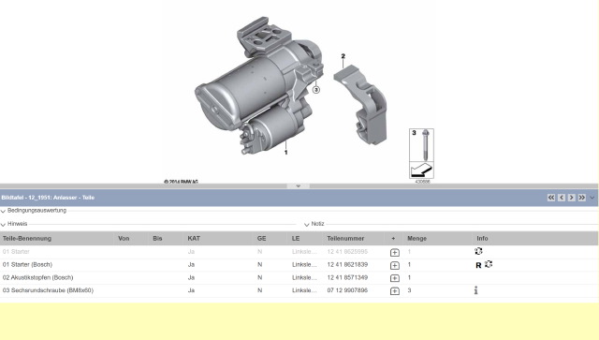Add Sechsrundschraube using plus icon
The width and height of the screenshot is (599, 340).
[x=395, y=291]
